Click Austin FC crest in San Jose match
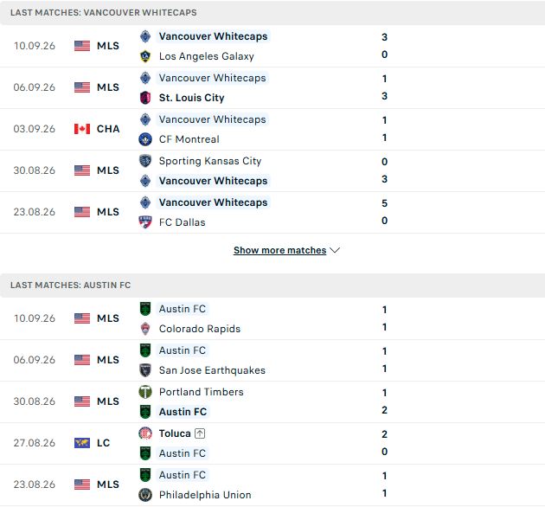This screenshot has width=545, height=507. (145, 350)
